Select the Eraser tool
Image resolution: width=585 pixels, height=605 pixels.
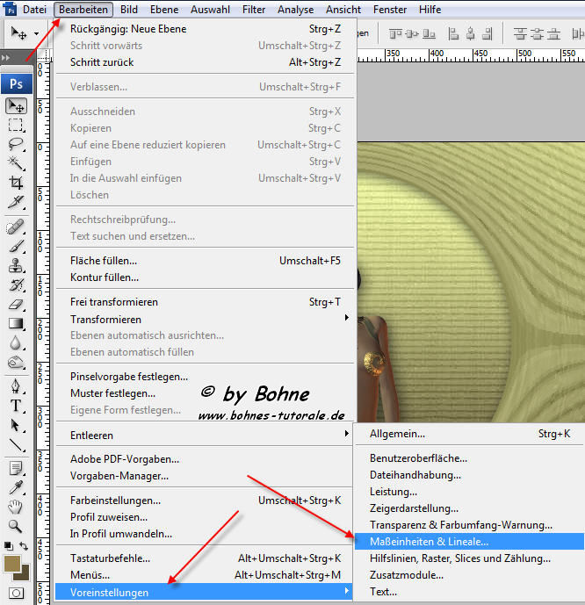16,305
